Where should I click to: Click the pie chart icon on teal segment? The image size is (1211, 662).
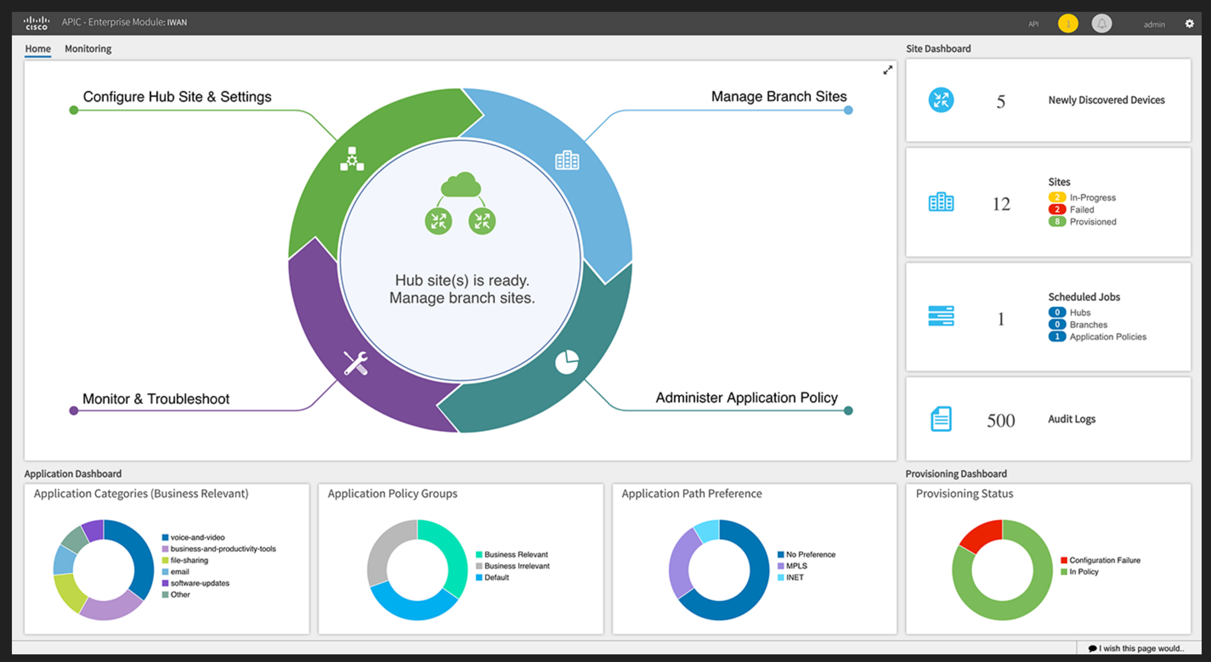(x=566, y=362)
